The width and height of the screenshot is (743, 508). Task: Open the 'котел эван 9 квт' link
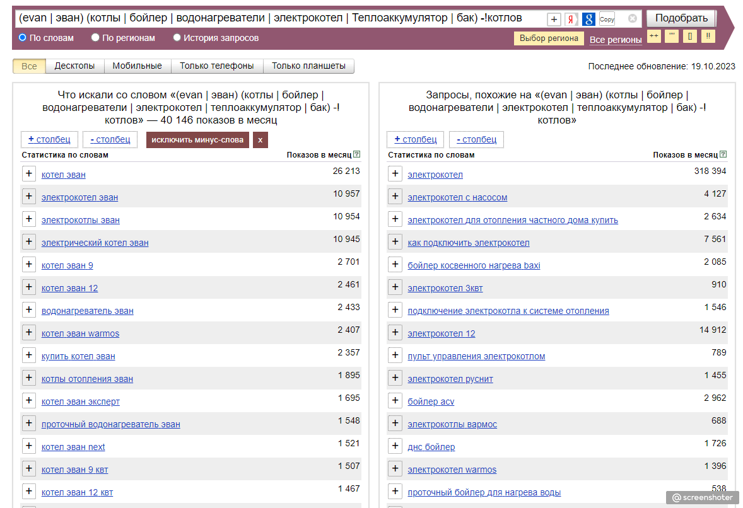[x=75, y=470]
